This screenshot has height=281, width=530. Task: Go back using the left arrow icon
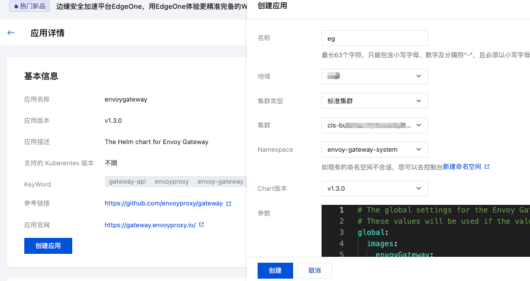[x=11, y=32]
